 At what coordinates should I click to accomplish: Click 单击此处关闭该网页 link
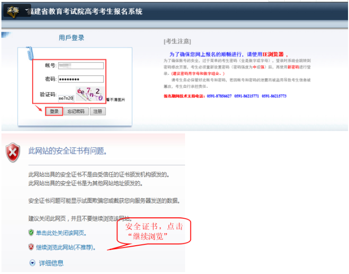tap(61, 233)
